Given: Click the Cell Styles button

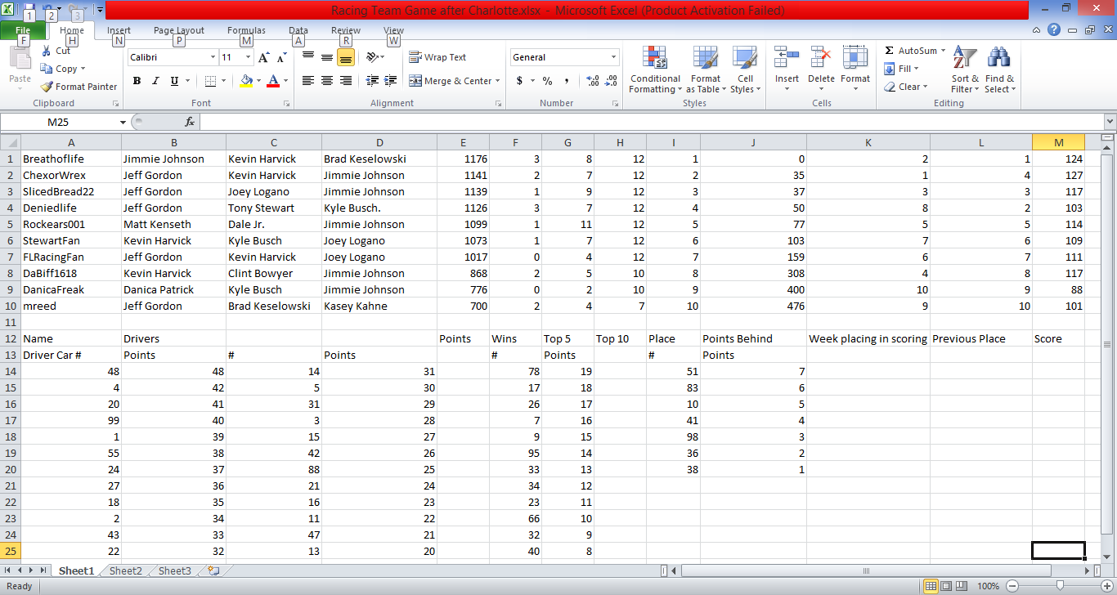Looking at the screenshot, I should pyautogui.click(x=745, y=71).
